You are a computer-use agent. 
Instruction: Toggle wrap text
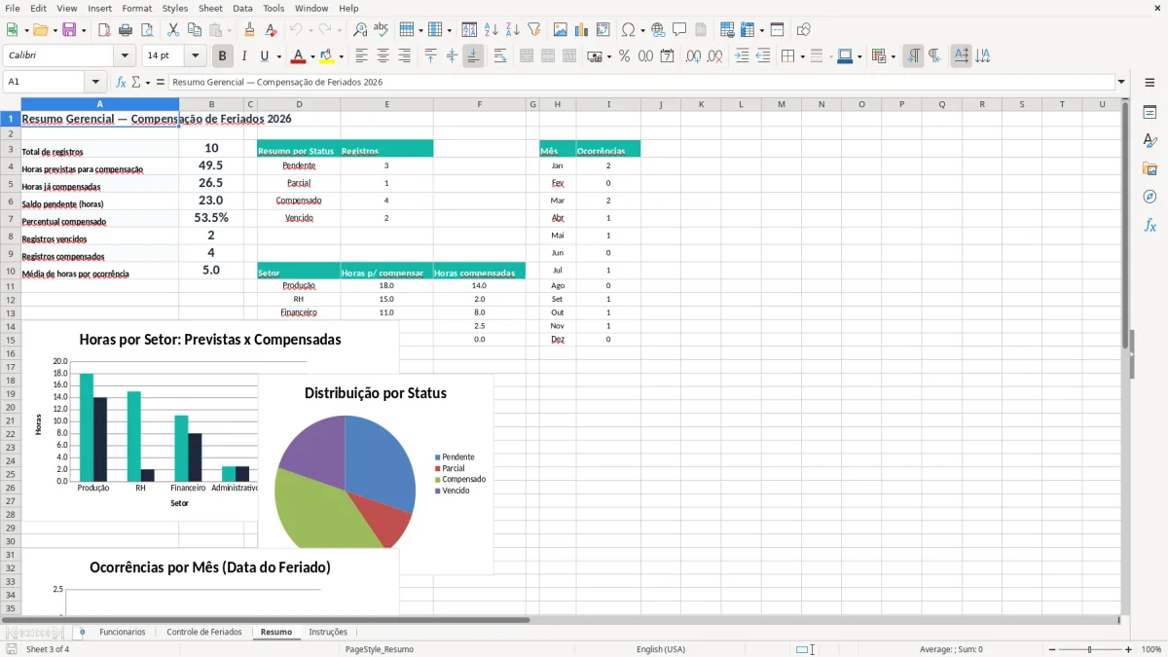pyautogui.click(x=500, y=56)
